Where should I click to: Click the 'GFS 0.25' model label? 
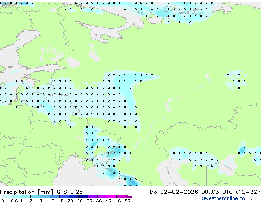70,192
